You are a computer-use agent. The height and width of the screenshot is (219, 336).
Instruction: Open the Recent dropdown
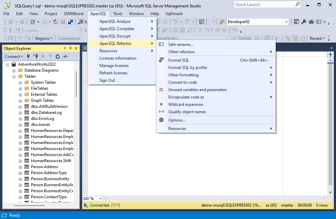(317, 39)
